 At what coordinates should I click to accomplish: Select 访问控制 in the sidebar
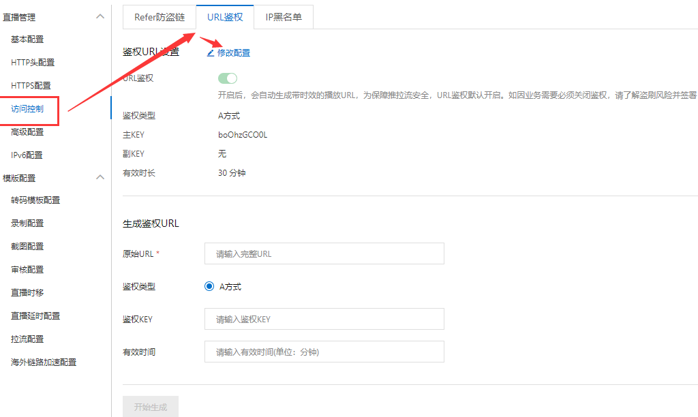[x=27, y=109]
